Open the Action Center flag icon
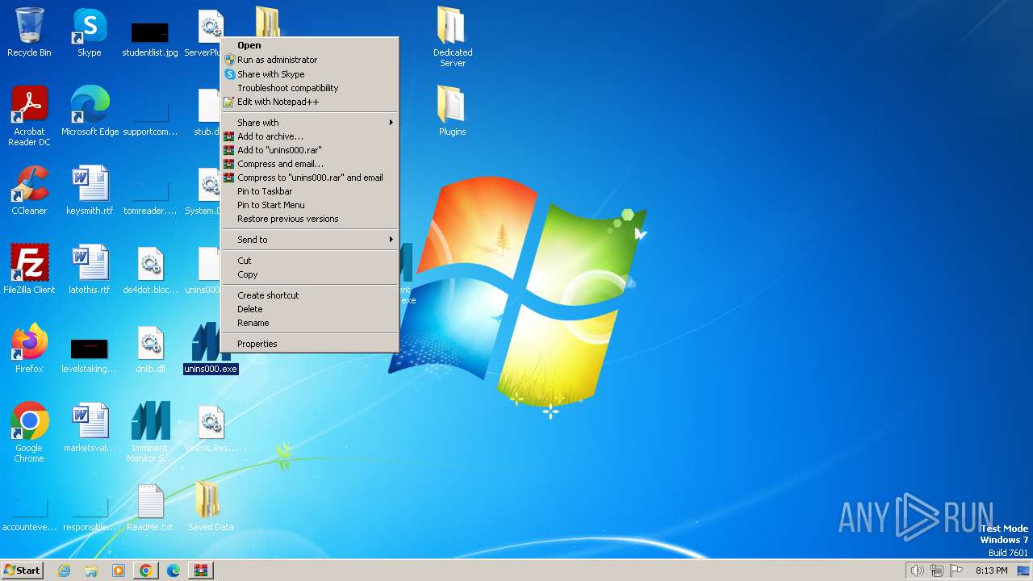 [956, 571]
